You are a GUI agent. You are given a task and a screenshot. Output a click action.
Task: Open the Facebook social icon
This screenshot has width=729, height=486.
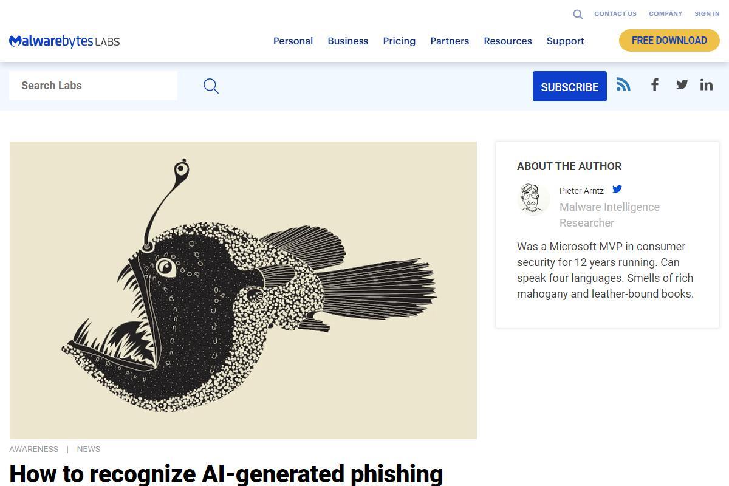pyautogui.click(x=655, y=84)
